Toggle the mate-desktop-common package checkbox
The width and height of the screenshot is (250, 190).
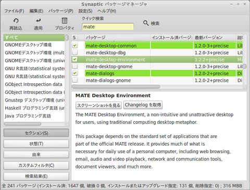75,46
